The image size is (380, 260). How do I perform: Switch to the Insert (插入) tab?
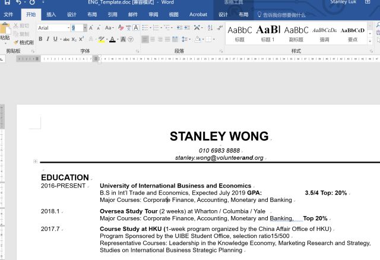51,14
